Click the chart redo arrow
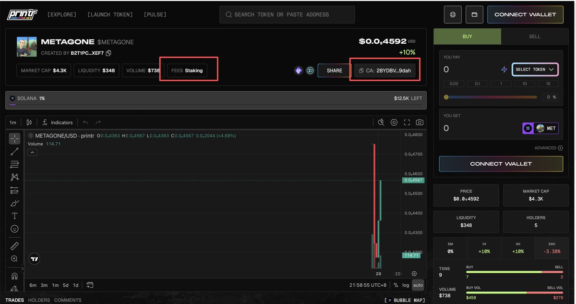Image resolution: width=576 pixels, height=304 pixels. 98,122
